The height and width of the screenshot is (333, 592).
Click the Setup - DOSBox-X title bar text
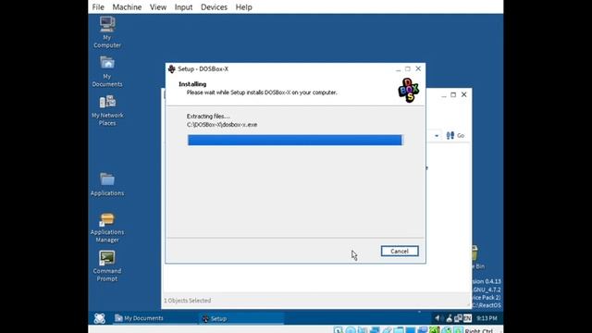click(203, 69)
